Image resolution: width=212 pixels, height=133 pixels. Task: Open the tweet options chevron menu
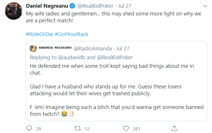(x=205, y=6)
